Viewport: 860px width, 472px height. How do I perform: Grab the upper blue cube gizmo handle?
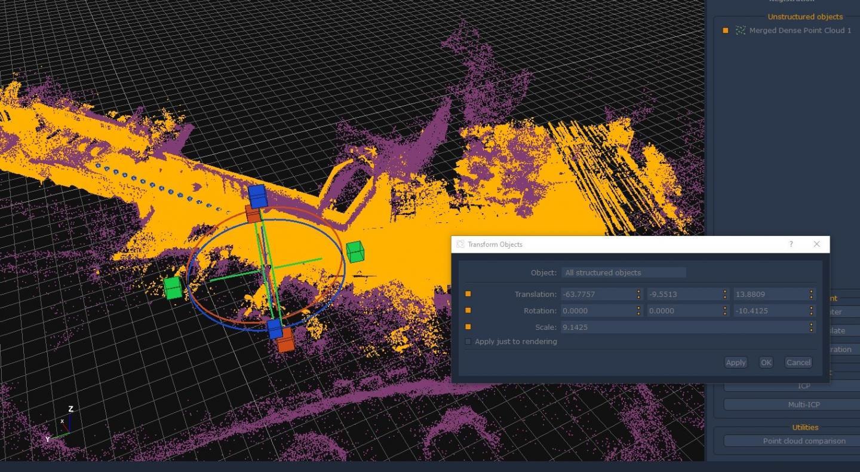pyautogui.click(x=258, y=195)
